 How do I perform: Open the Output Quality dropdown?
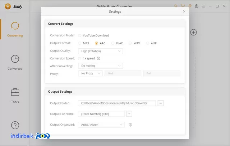101,51
